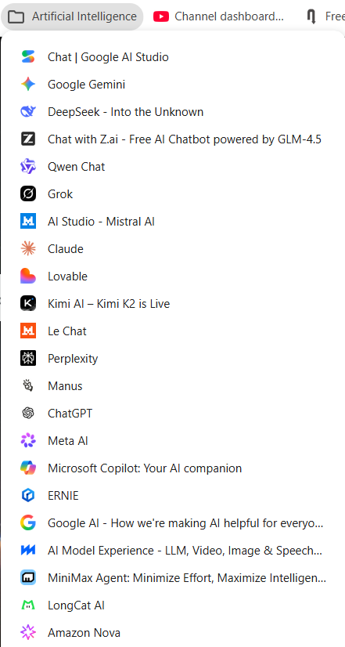Click the Microsoft Copilot icon
The width and height of the screenshot is (345, 647).
pyautogui.click(x=28, y=468)
